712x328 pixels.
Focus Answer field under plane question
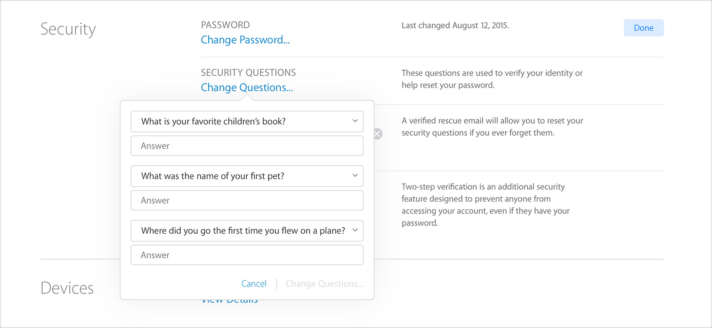coord(247,255)
